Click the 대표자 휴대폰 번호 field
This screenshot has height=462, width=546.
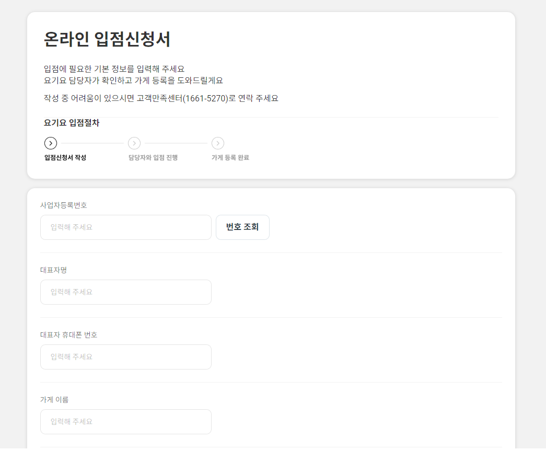coord(125,356)
